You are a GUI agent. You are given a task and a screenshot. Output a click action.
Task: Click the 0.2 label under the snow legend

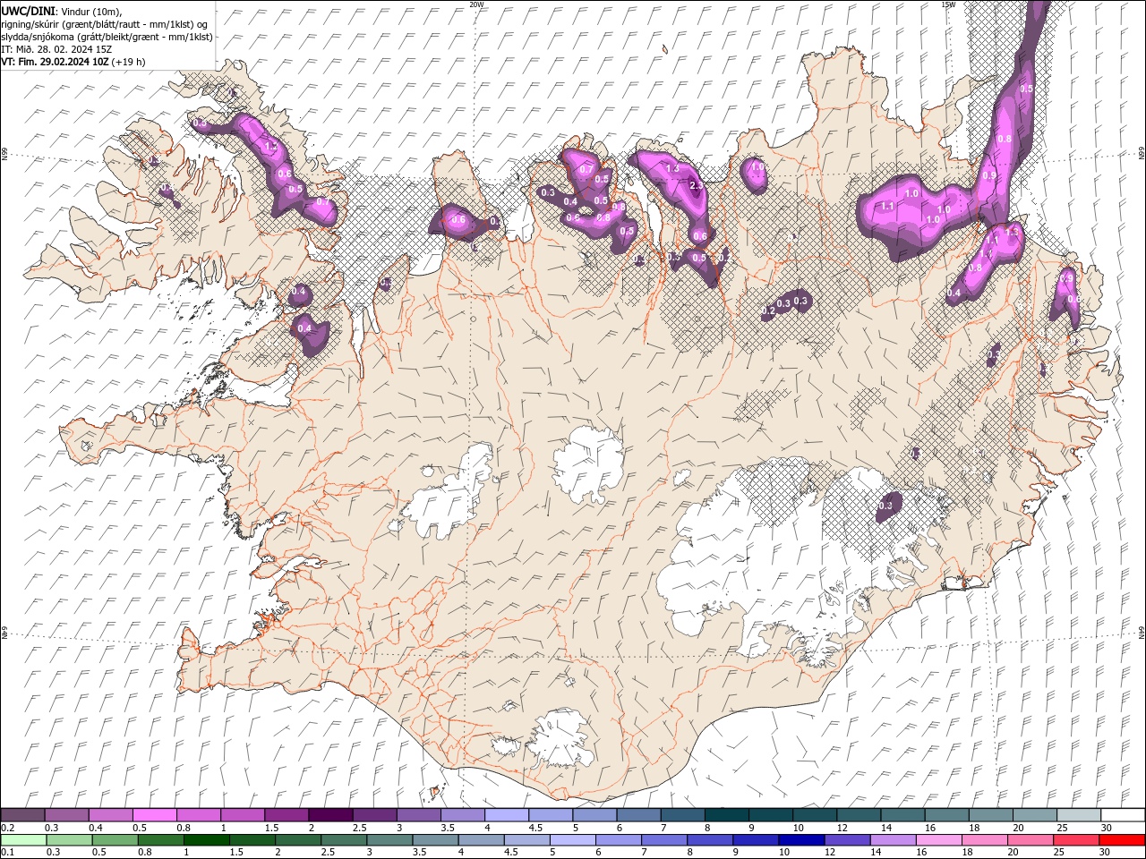click(x=7, y=828)
